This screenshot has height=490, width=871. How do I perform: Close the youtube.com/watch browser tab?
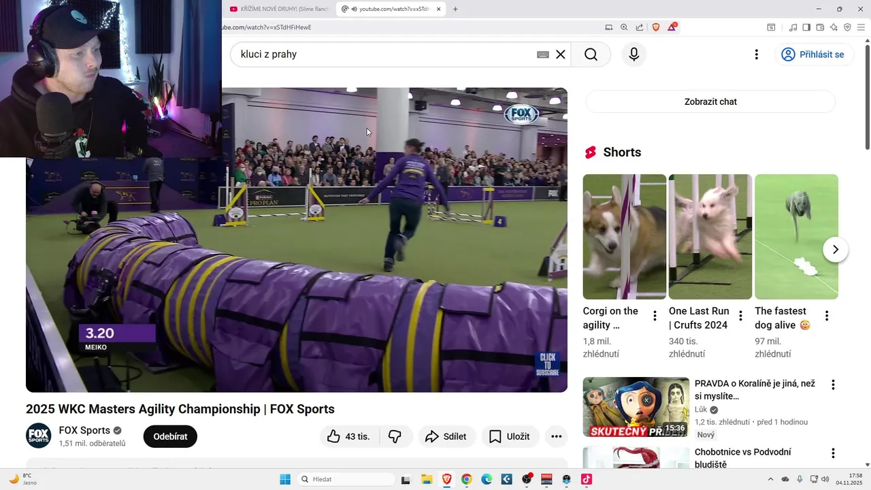pos(438,9)
